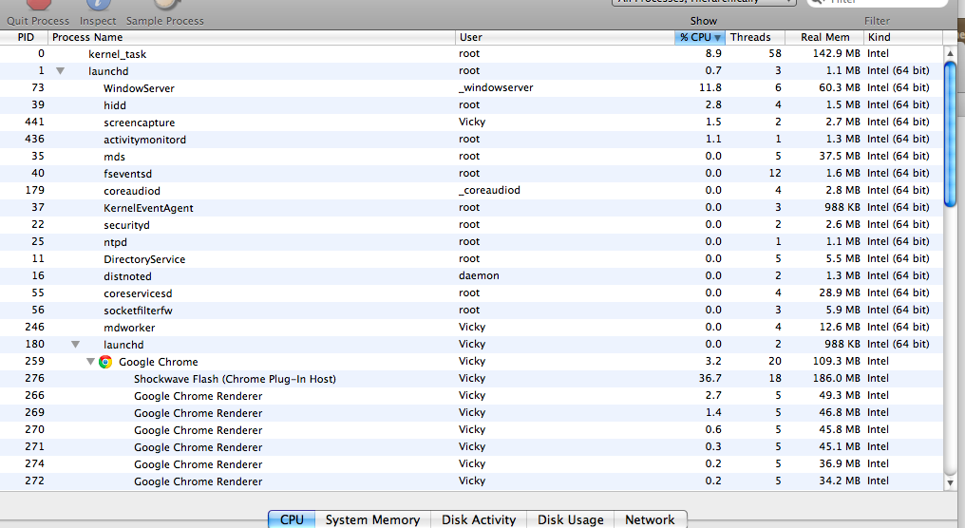
Task: Select the distnoted process row
Action: (x=471, y=276)
